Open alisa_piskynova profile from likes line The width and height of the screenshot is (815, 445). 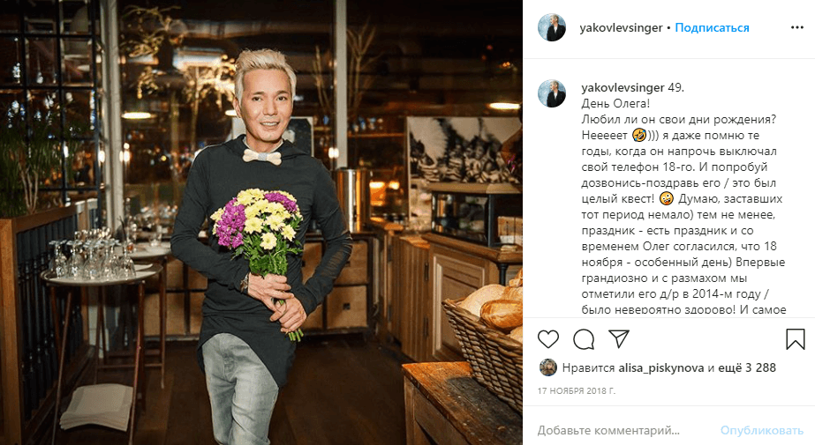tap(661, 367)
